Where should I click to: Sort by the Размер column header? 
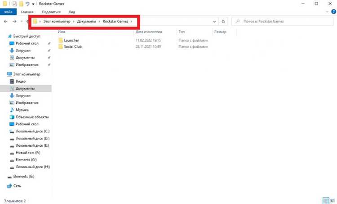point(220,32)
